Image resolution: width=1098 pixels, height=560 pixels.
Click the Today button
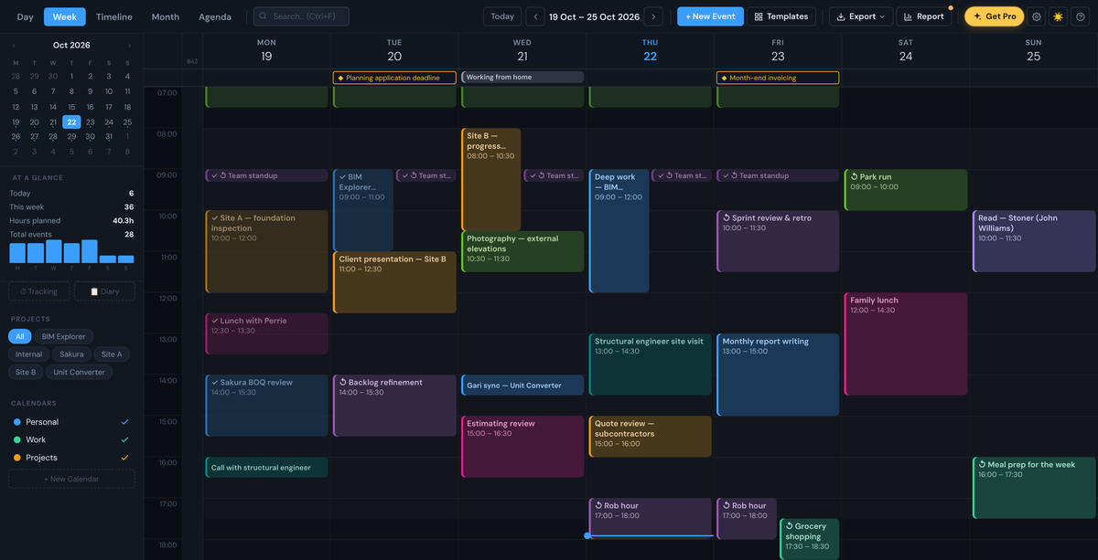pos(502,16)
